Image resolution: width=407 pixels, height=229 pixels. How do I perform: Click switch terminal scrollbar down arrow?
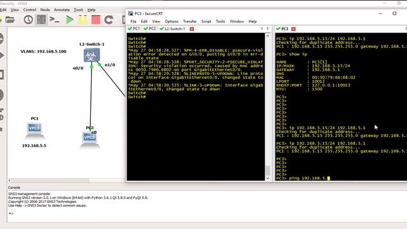[268, 178]
